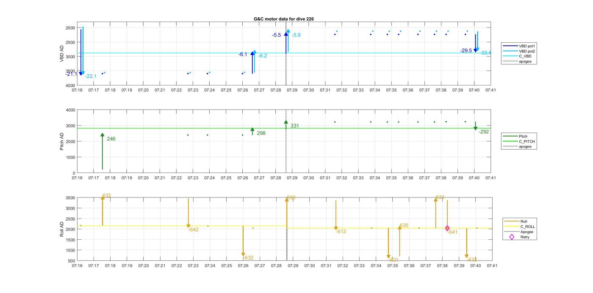Click the "635" roll value label
Viewport: 593px width, 293px height.
404,226
